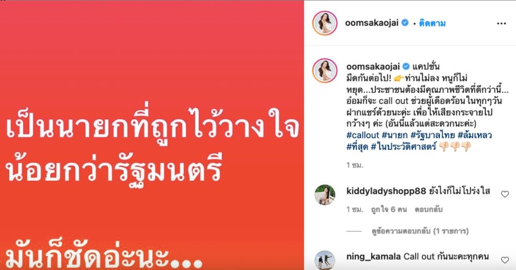Open the #รัฐบาลไทย hashtag
Image resolution: width=516 pixels, height=270 pixels.
pyautogui.click(x=432, y=135)
